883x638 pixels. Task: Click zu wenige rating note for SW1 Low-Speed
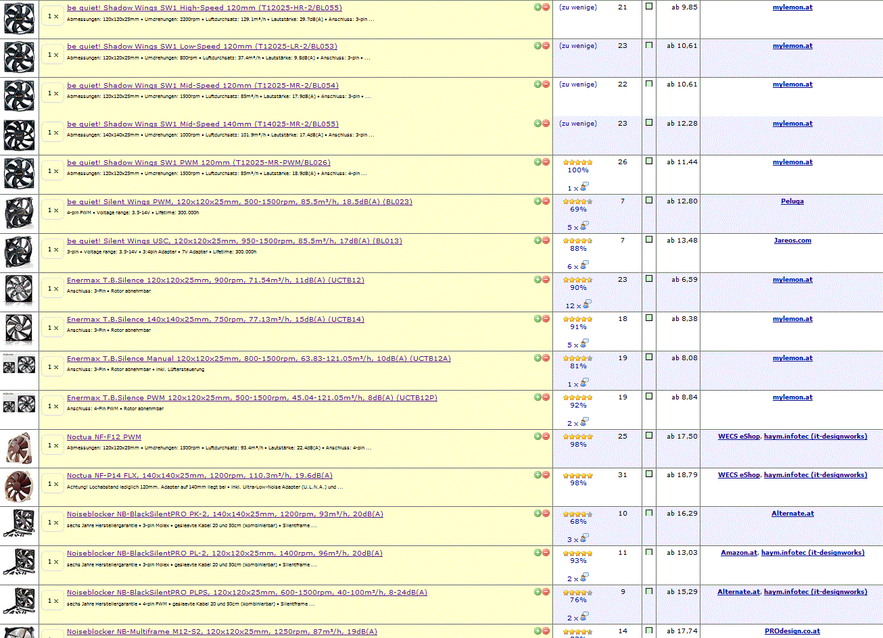coord(578,46)
